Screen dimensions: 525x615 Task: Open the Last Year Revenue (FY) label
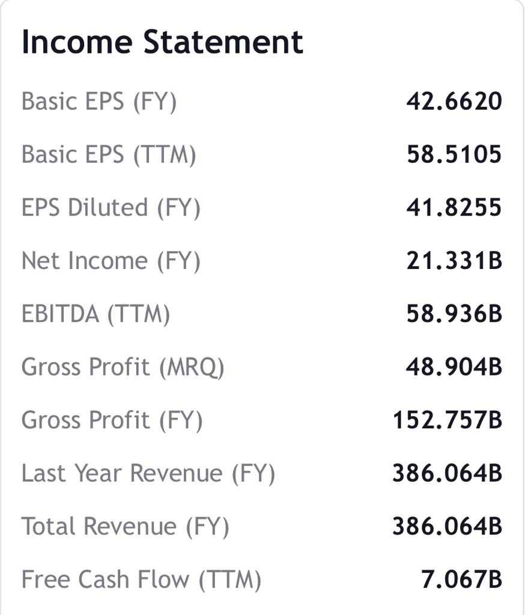(148, 473)
